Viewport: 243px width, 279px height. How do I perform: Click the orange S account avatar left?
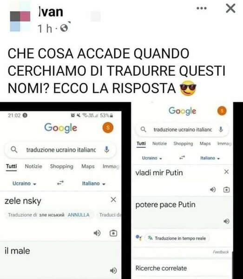click(x=108, y=128)
